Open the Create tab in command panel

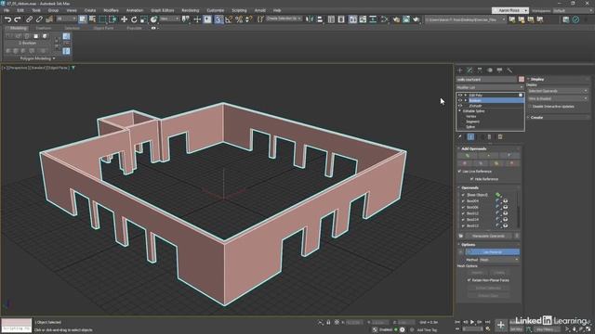[x=460, y=71]
